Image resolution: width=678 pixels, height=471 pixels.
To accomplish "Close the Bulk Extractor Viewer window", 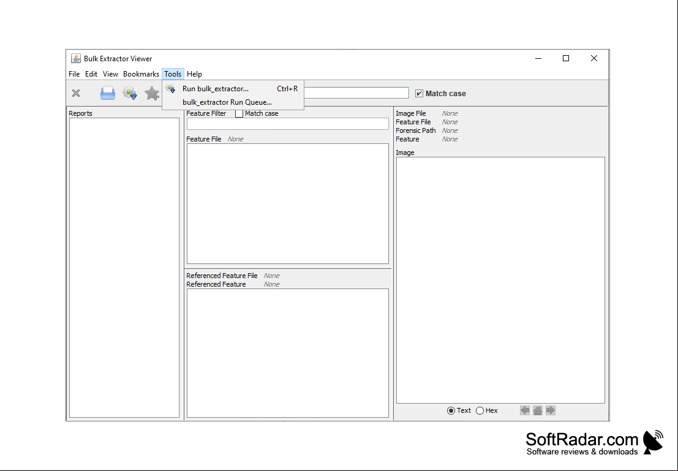I will click(x=593, y=58).
